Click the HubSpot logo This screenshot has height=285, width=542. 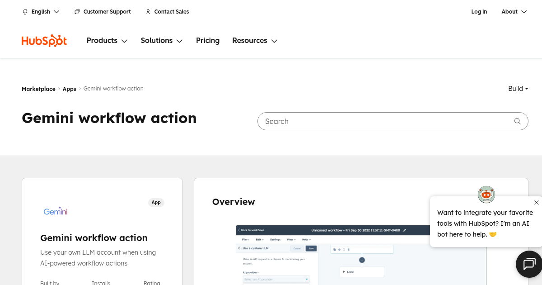point(44,41)
